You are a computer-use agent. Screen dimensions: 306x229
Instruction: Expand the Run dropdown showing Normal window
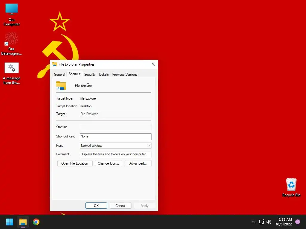[x=116, y=146]
